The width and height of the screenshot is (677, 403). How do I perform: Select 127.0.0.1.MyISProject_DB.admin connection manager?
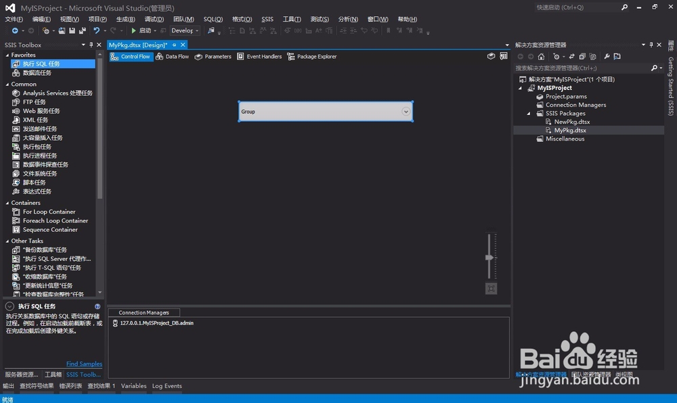157,323
